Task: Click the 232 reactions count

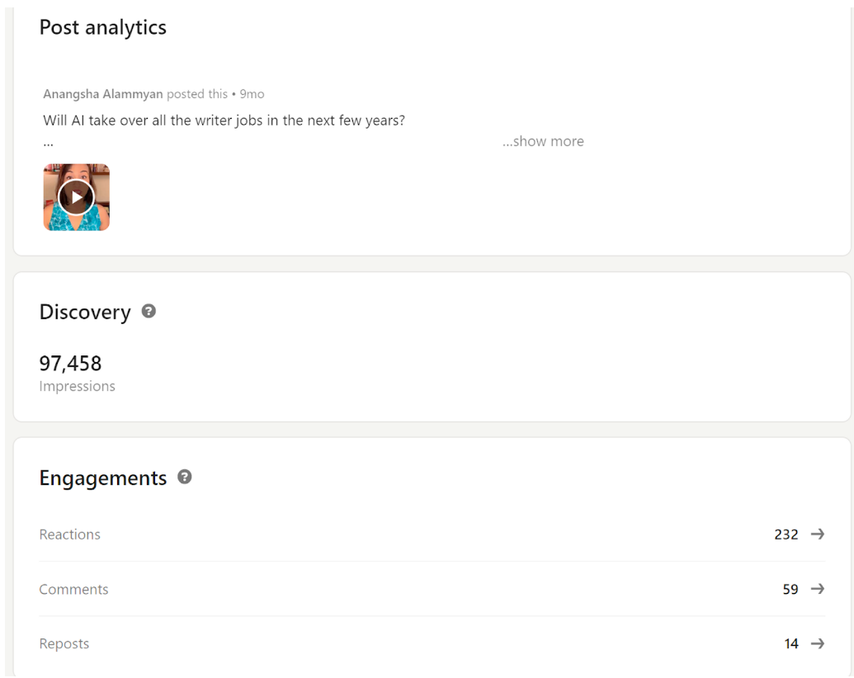Action: pyautogui.click(x=786, y=534)
